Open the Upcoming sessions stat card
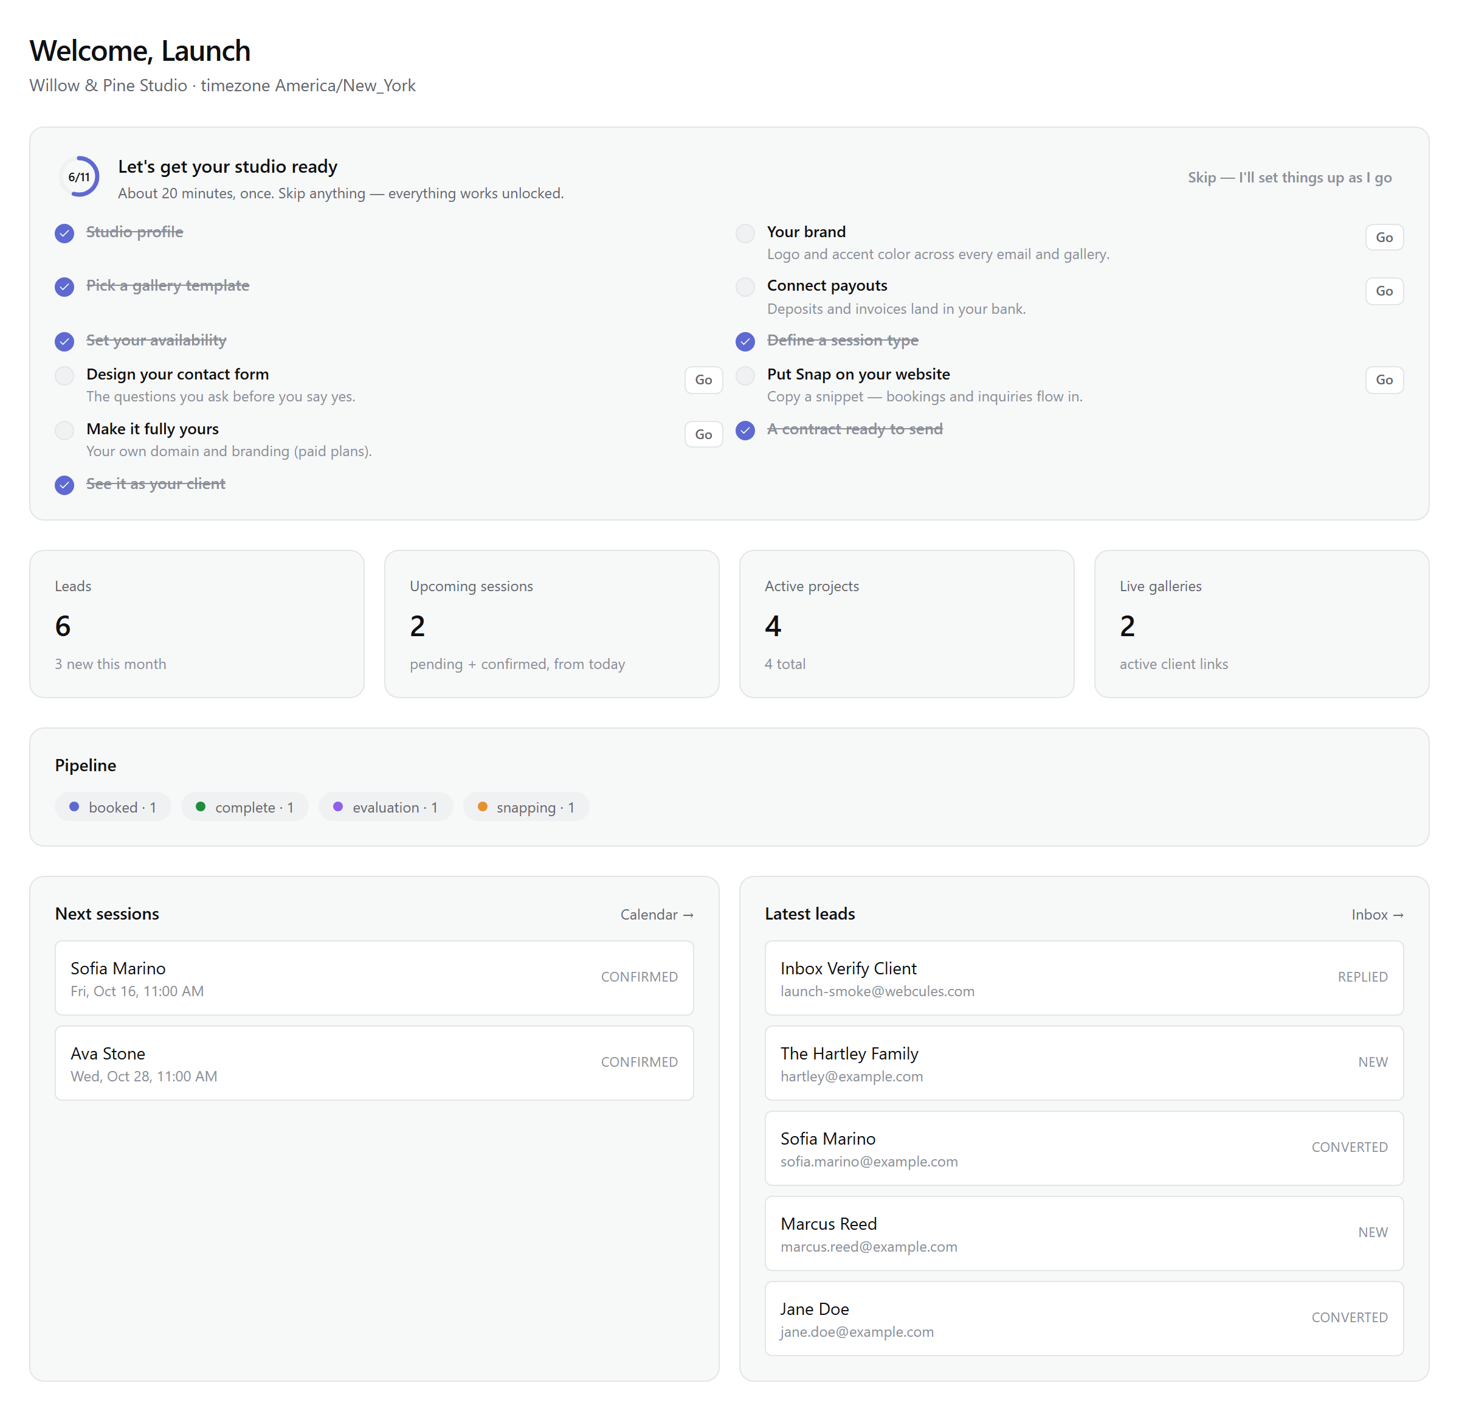The image size is (1459, 1411). pos(551,624)
